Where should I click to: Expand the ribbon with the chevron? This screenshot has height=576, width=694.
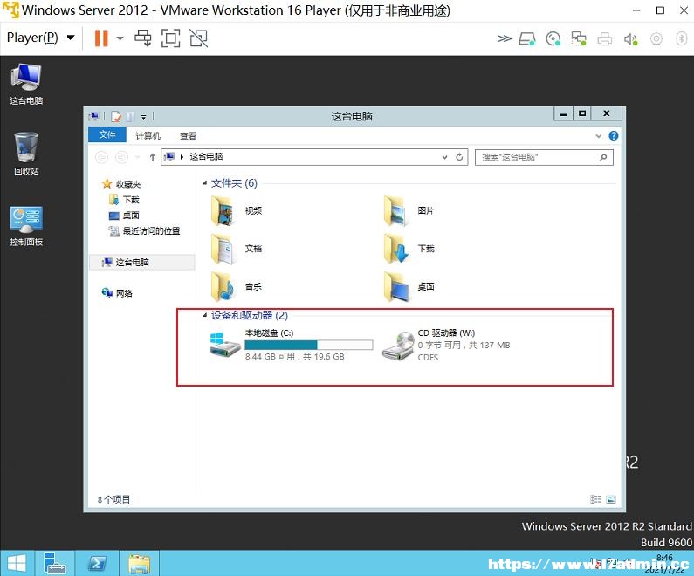pyautogui.click(x=598, y=136)
